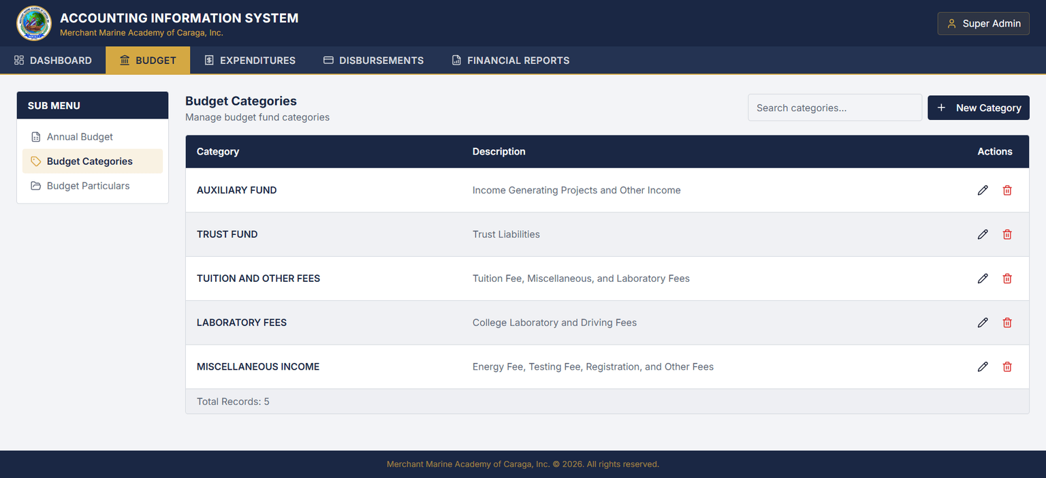Viewport: 1046px width, 478px height.
Task: Click the SUB MENU panel header
Action: point(93,106)
